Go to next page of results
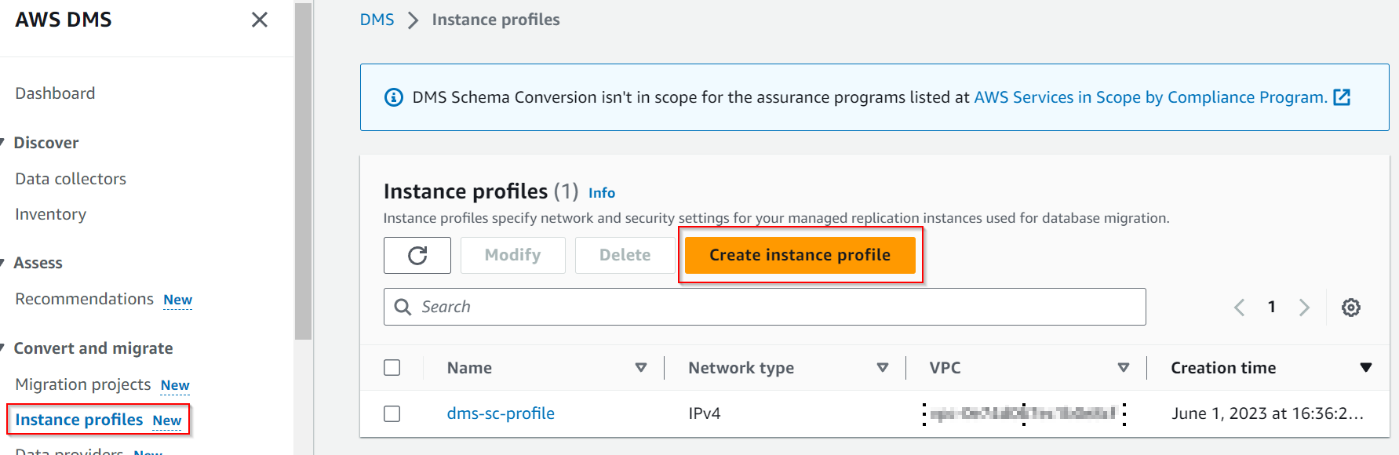Screen dimensions: 1399x455 (x=1304, y=308)
